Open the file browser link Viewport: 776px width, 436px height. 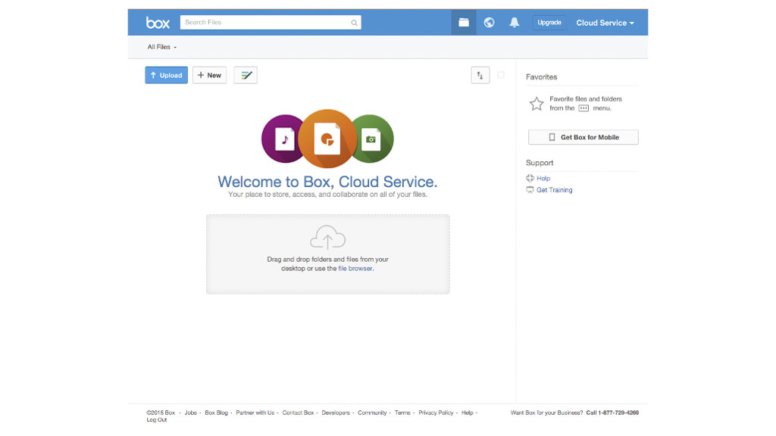pos(355,269)
